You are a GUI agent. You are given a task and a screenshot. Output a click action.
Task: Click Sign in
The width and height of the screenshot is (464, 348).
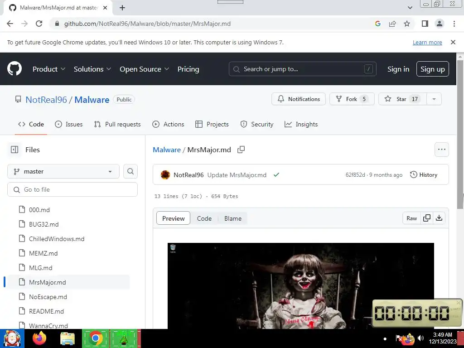[398, 69]
